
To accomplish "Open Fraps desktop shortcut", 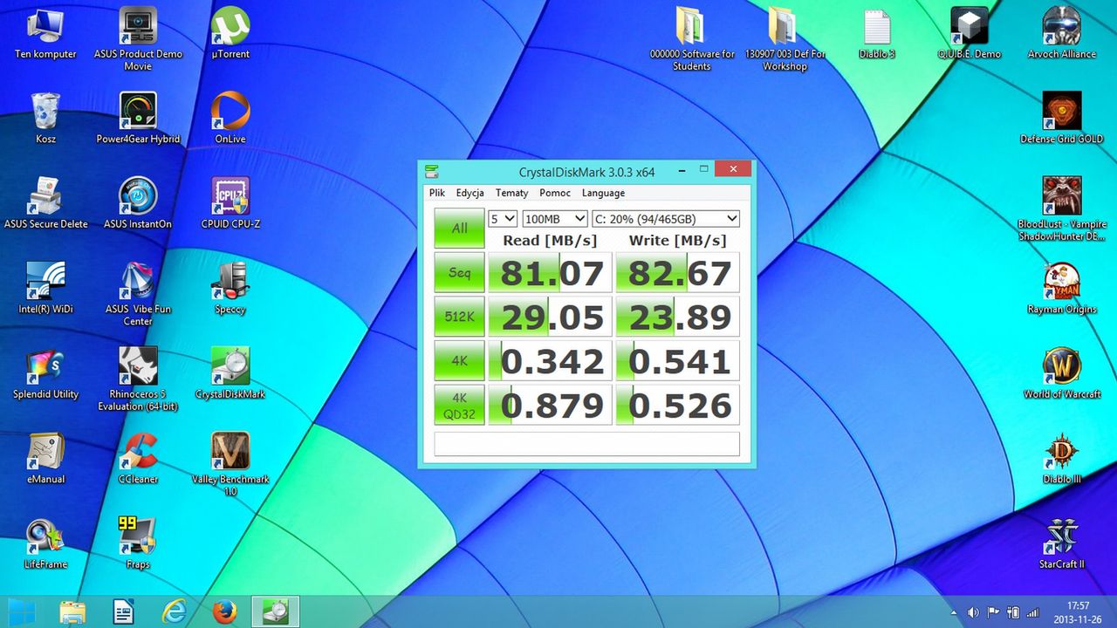I will click(x=138, y=543).
